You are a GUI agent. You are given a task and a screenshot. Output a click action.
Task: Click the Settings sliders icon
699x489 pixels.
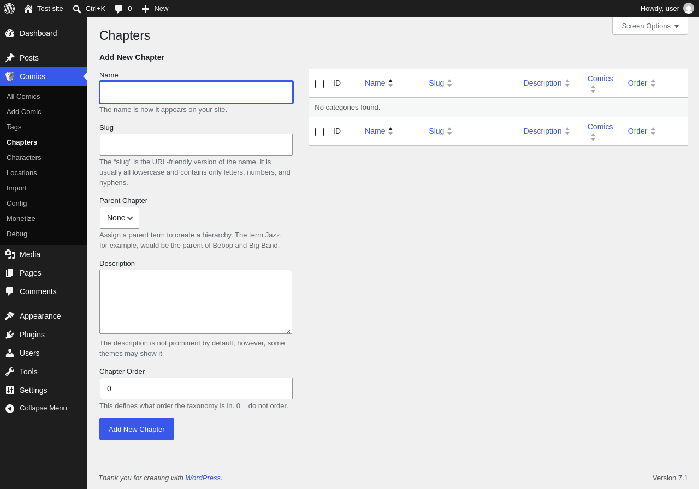pos(10,390)
